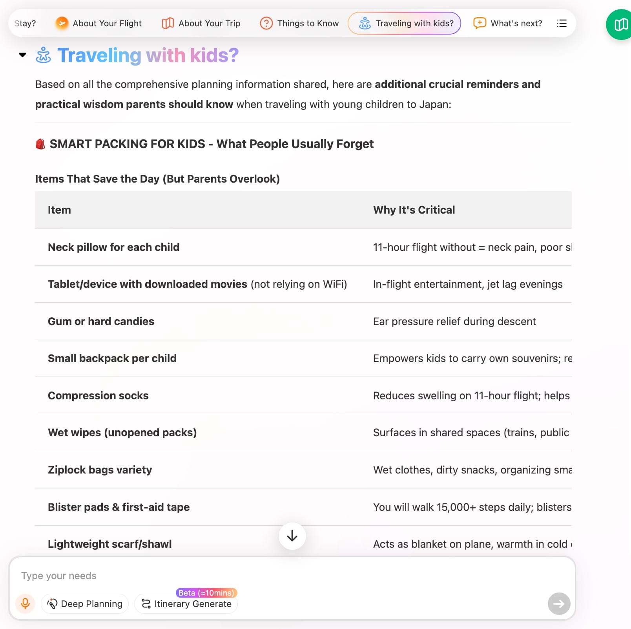Click the Item column header

pos(59,210)
